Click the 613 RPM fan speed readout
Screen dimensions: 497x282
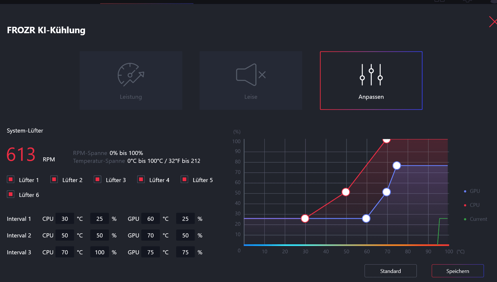coord(31,155)
